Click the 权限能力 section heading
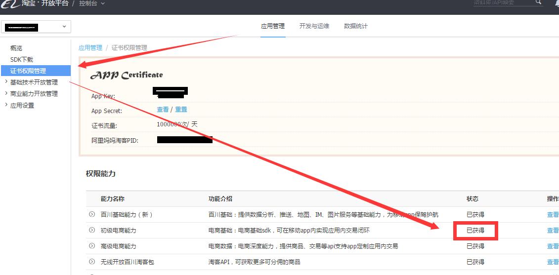 (x=100, y=174)
